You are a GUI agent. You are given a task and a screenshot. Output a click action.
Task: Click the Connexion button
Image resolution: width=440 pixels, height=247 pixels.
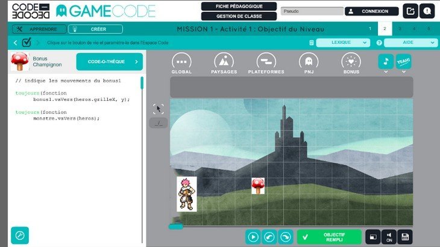point(371,11)
